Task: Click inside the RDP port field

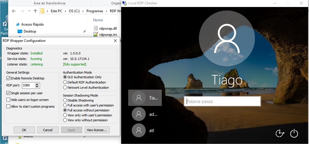Action: 28,85
